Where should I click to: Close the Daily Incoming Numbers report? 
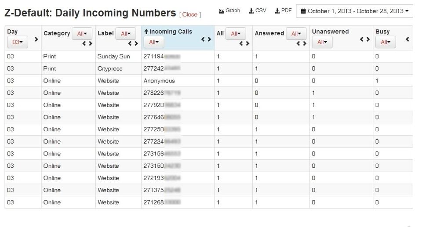(x=190, y=14)
